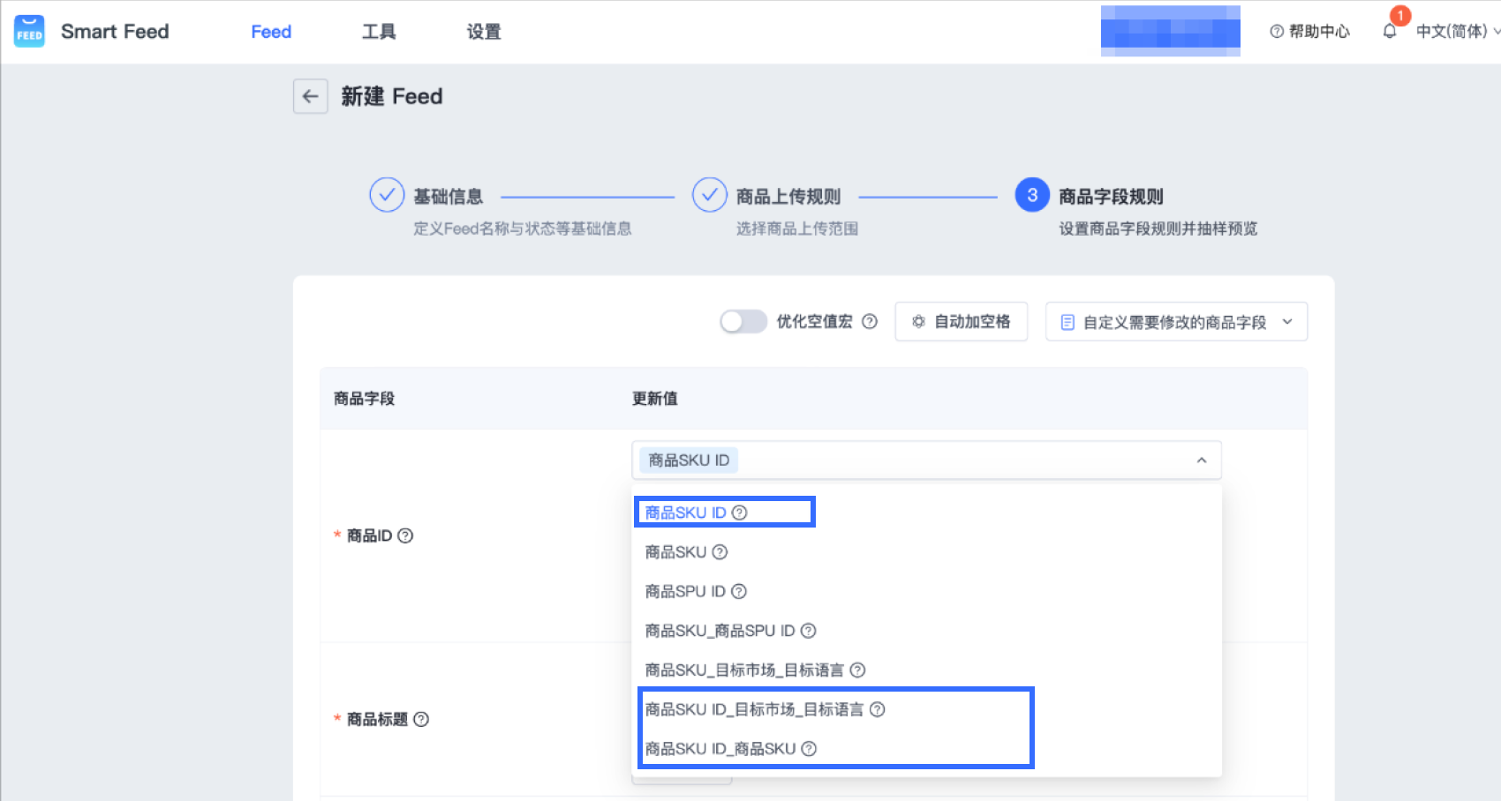Click help icon beside 商品SKU option
The height and width of the screenshot is (801, 1501).
(720, 552)
